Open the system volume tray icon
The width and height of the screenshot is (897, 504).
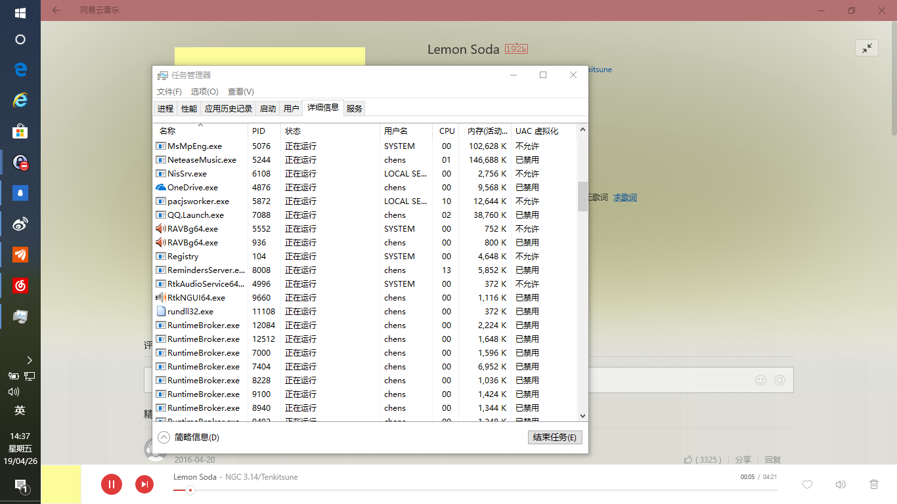13,392
